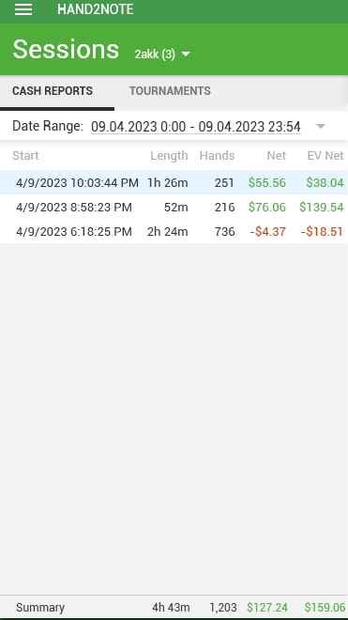Viewport: 348px width, 620px height.
Task: Select the 10:03:44 PM session row
Action: [x=174, y=182]
